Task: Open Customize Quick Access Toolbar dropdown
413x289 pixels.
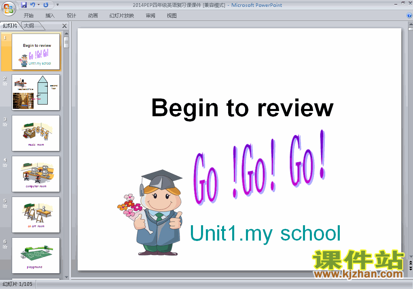Action: point(57,5)
